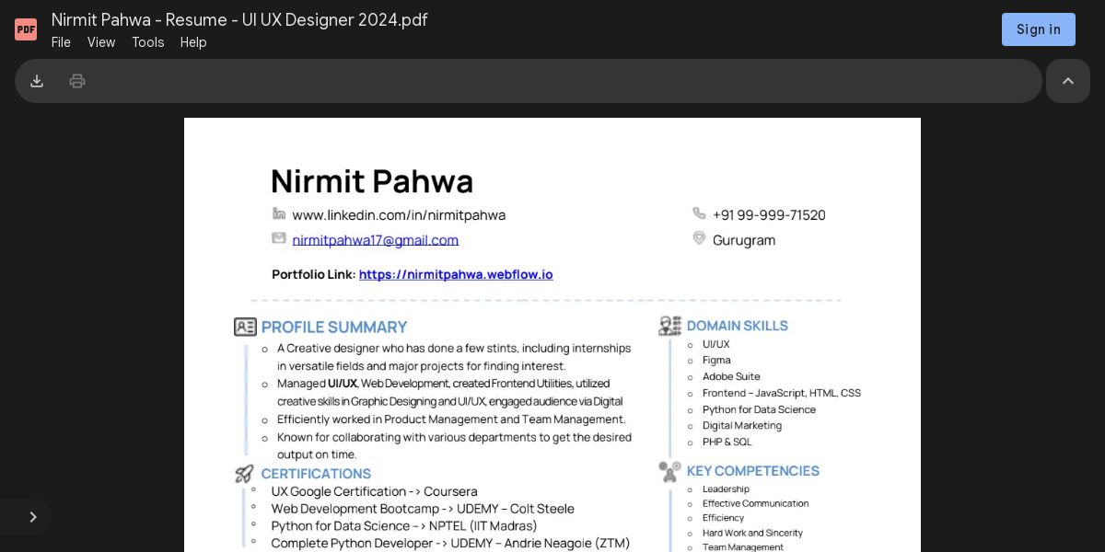Viewport: 1105px width, 552px height.
Task: Click the Team Management competency entry
Action: pos(743,547)
